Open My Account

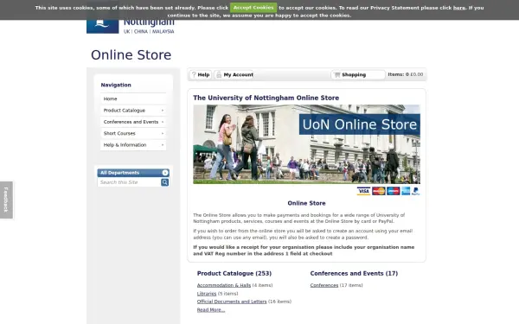[x=234, y=74]
